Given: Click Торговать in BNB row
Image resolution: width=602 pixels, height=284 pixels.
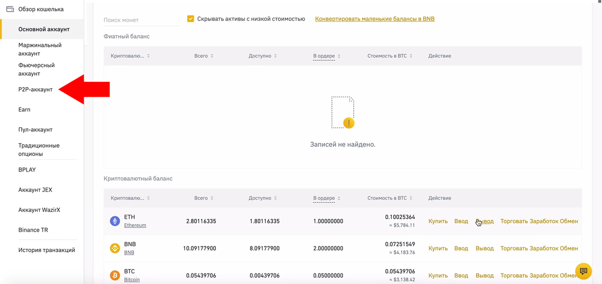Looking at the screenshot, I should (x=514, y=248).
